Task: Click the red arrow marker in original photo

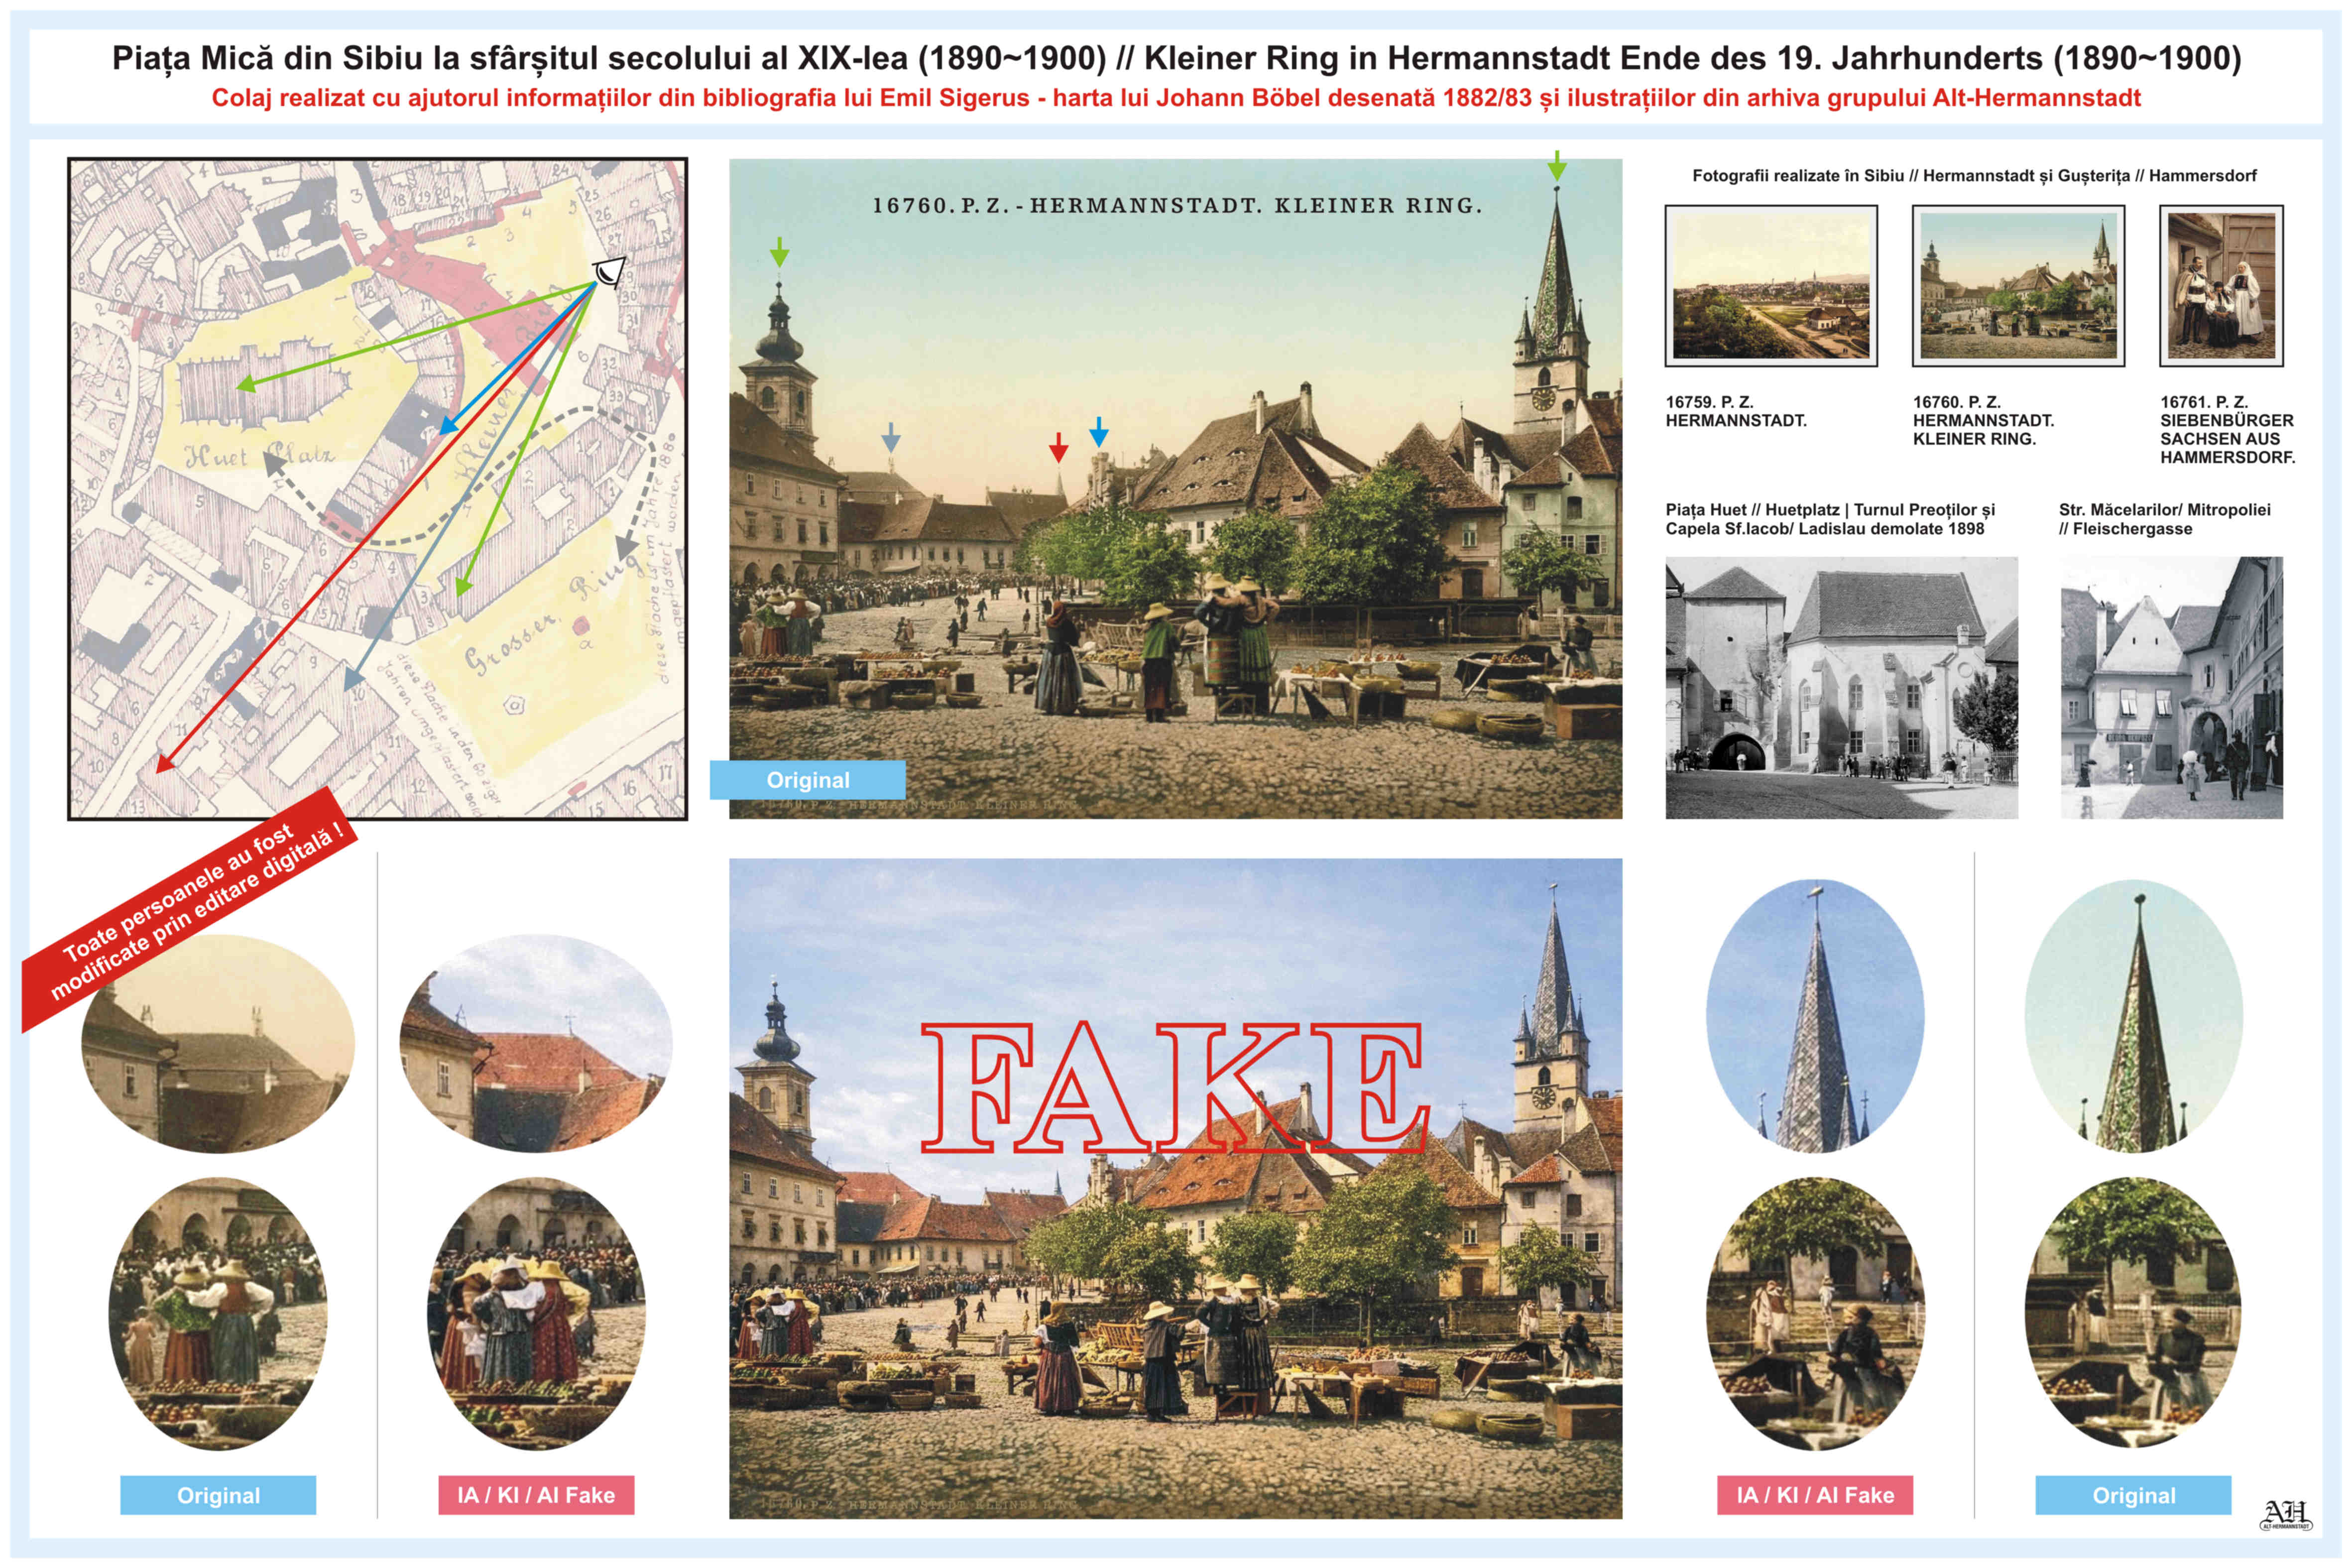Action: coord(1058,447)
